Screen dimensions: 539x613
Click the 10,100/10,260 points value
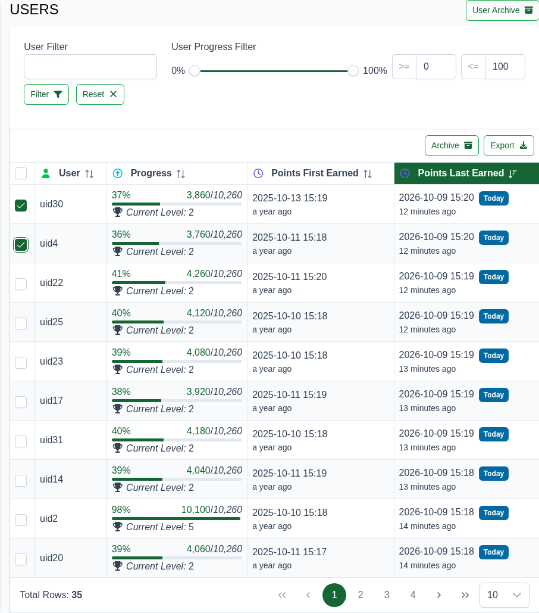point(212,510)
